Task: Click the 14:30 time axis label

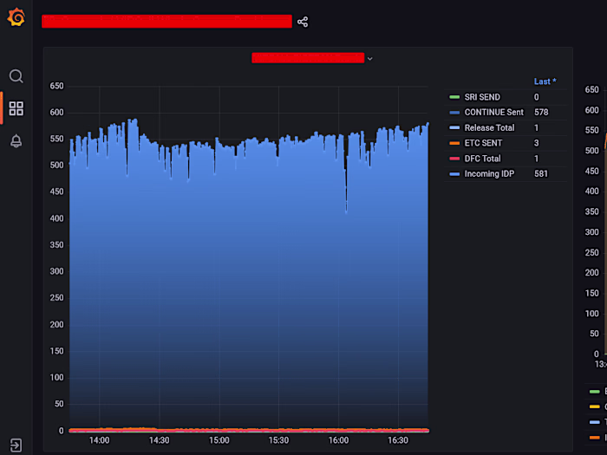Action: tap(159, 440)
